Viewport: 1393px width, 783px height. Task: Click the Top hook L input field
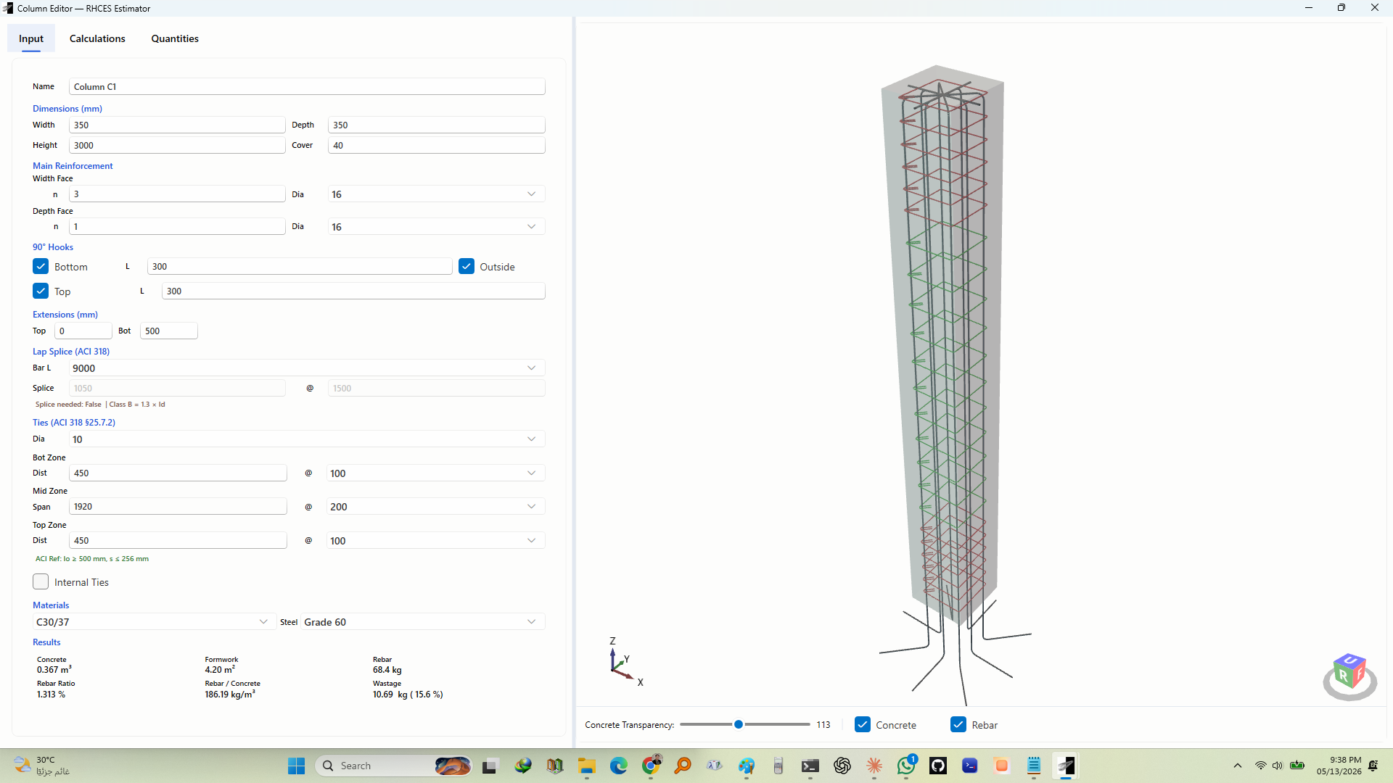353,291
